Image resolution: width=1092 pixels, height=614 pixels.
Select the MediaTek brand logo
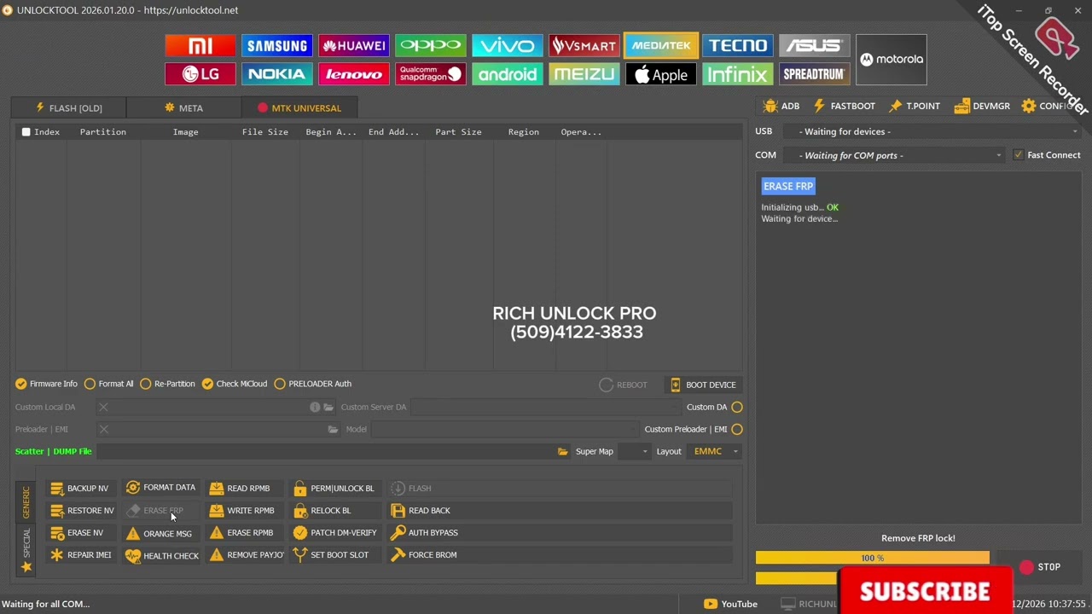(x=660, y=46)
